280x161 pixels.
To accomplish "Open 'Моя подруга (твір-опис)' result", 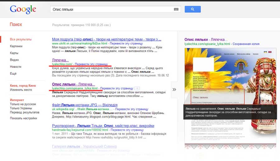I will tap(107, 39).
